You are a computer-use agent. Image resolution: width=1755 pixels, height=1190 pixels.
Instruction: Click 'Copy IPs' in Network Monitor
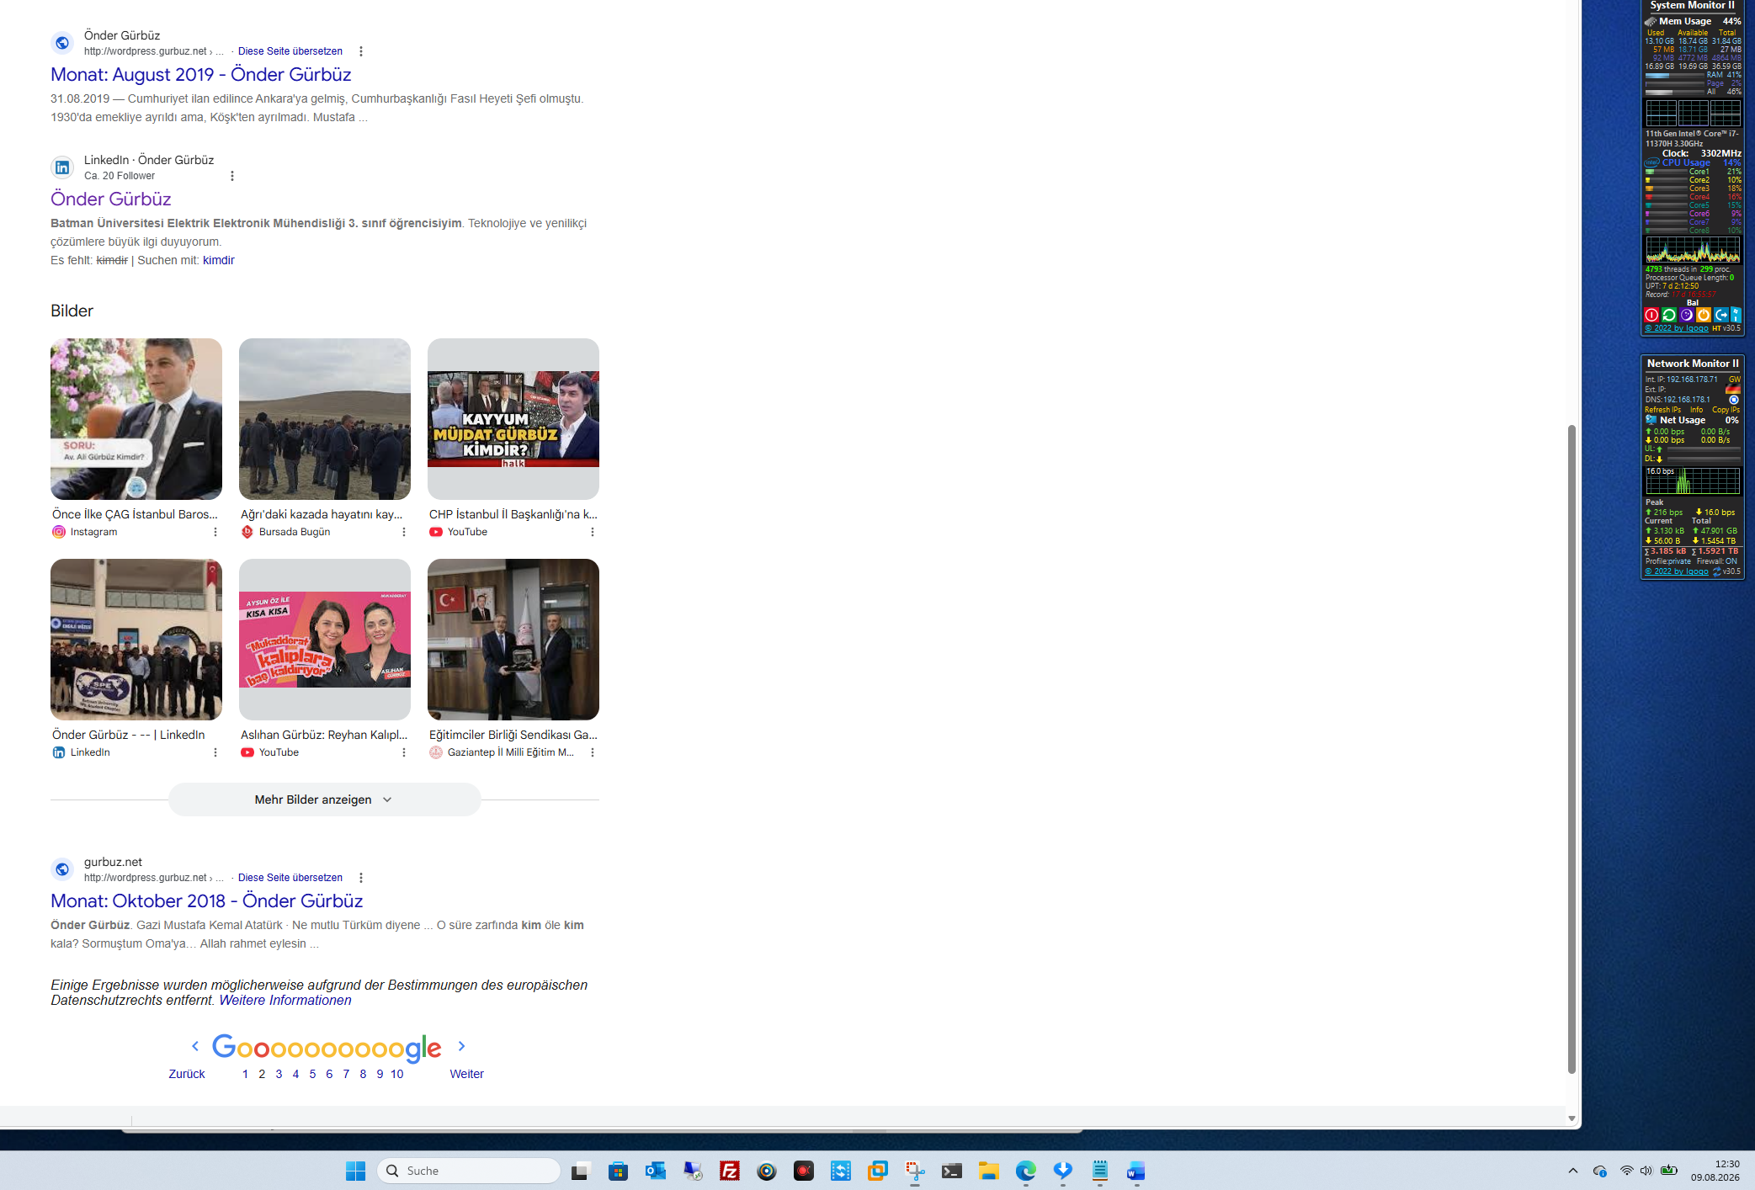point(1726,410)
